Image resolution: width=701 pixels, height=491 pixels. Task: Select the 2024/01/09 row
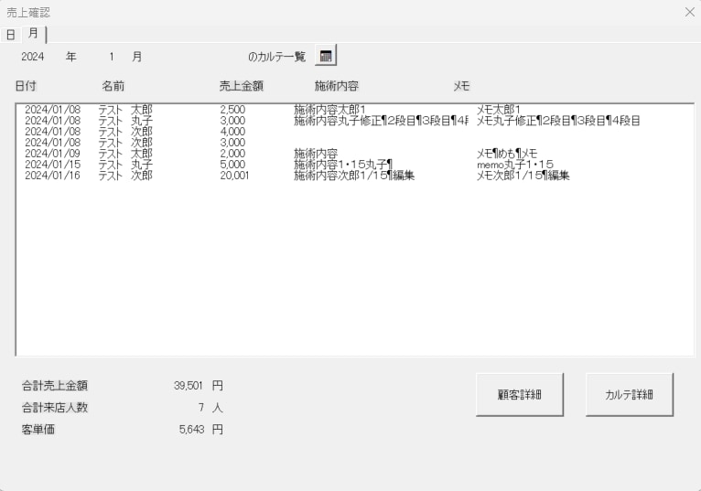pyautogui.click(x=354, y=154)
